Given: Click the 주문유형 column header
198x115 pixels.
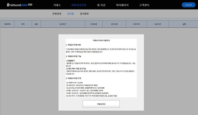Looking at the screenshot, I should click(x=94, y=24).
